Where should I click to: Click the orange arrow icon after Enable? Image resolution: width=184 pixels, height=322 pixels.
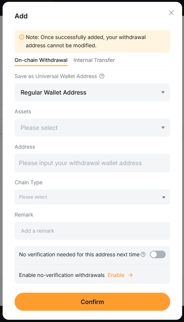131,275
